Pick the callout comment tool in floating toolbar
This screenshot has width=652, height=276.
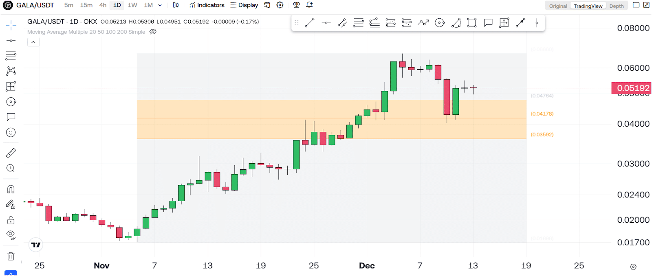pos(488,23)
